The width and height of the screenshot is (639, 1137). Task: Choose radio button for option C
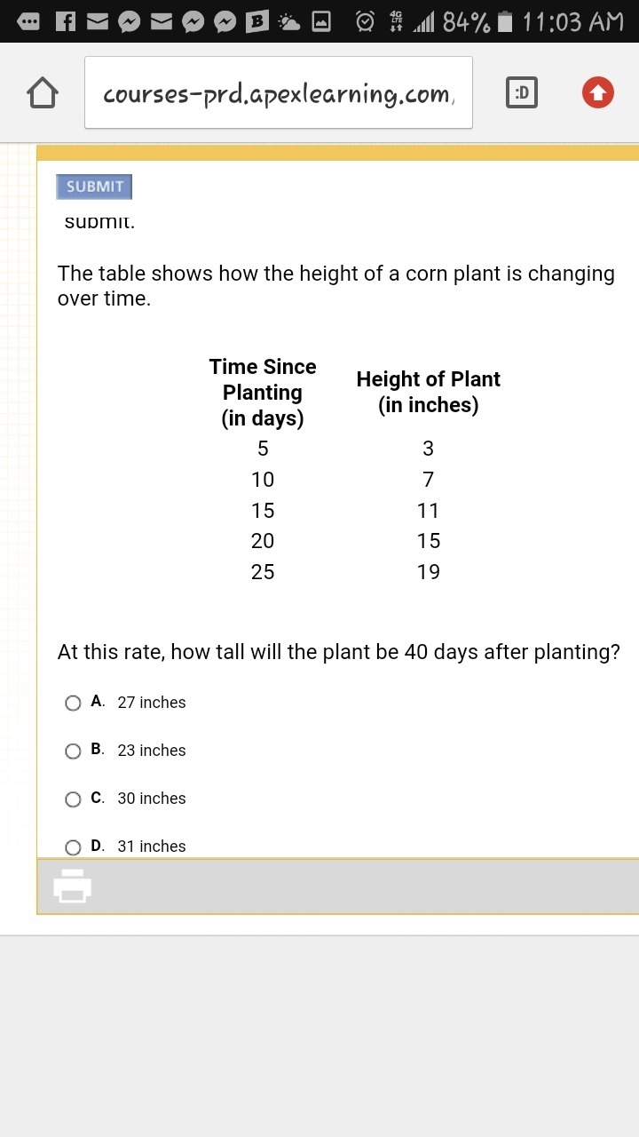coord(74,799)
